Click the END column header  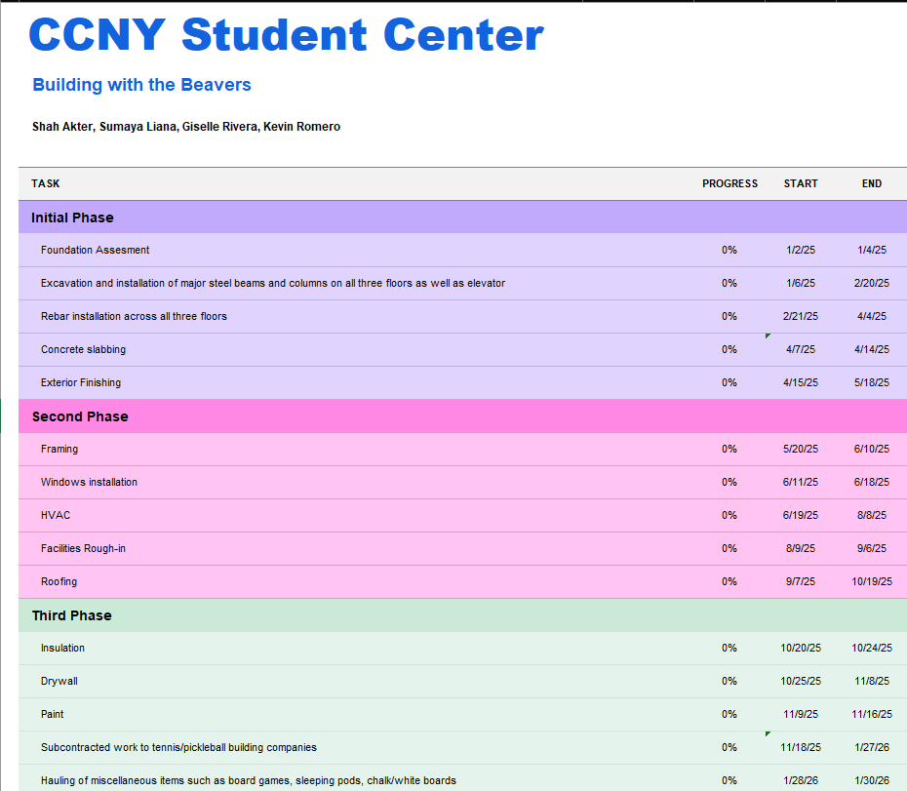[x=872, y=183]
